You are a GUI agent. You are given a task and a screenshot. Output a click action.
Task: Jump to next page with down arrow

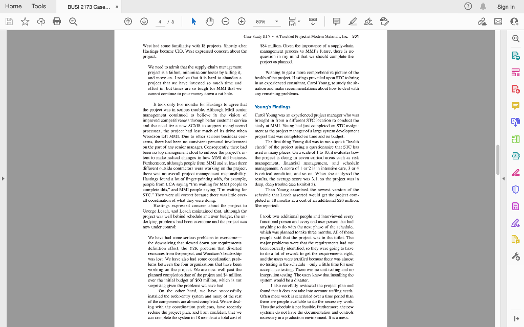(x=144, y=21)
